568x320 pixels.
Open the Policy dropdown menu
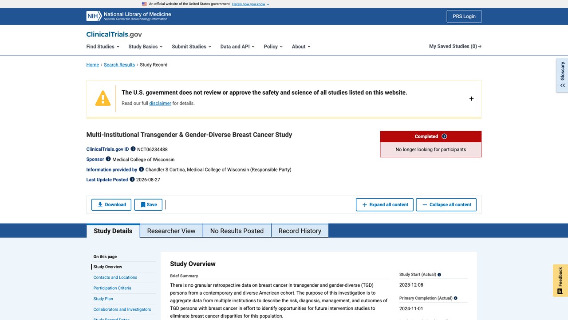point(273,47)
